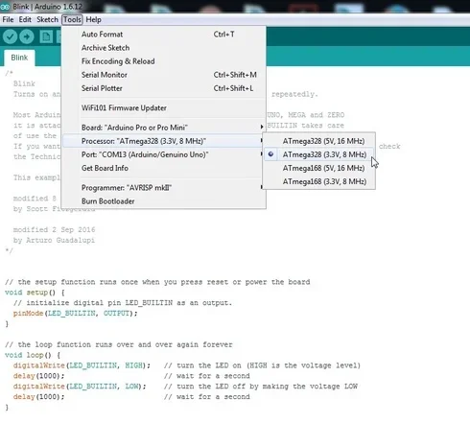
Task: Click the 'Ctrl+Shift+M' shortcut text
Action: [x=235, y=75]
